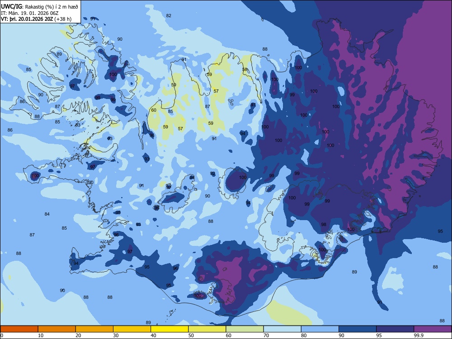The image size is (452, 339).
Task: Click the '70' legend scale label
Action: (266, 335)
